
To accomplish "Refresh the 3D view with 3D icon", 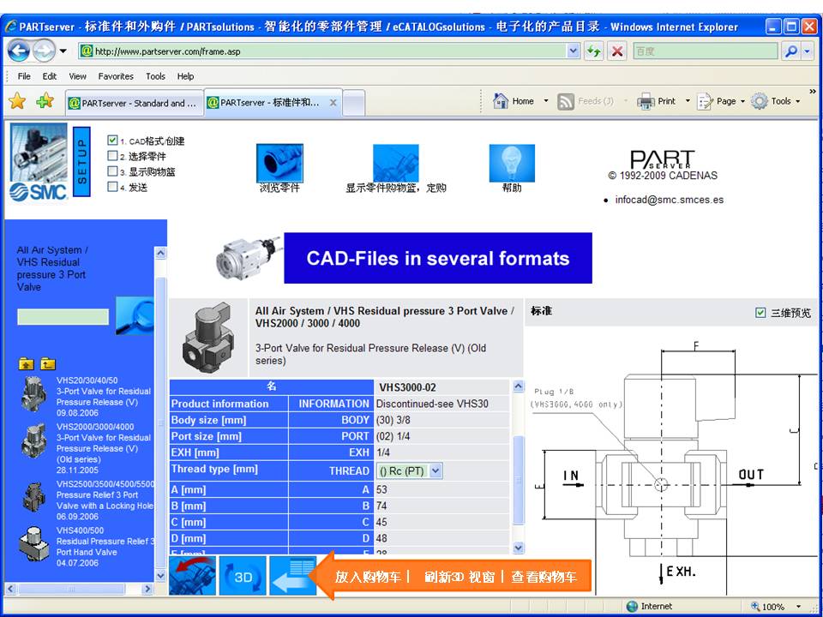I will click(x=243, y=576).
